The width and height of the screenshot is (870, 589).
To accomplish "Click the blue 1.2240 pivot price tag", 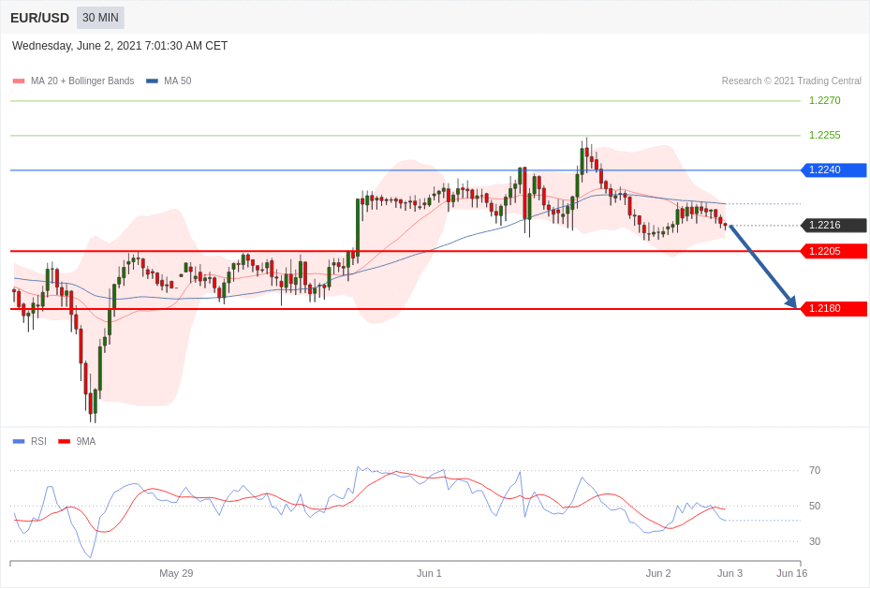I will (833, 170).
